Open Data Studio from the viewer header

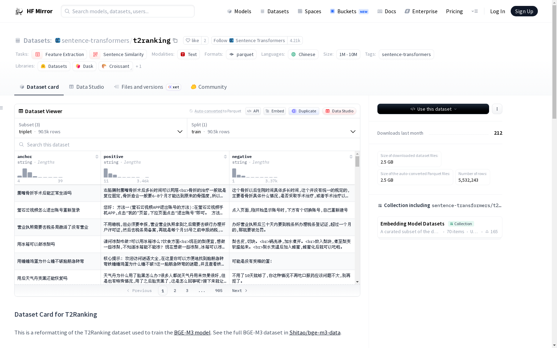coord(339,111)
